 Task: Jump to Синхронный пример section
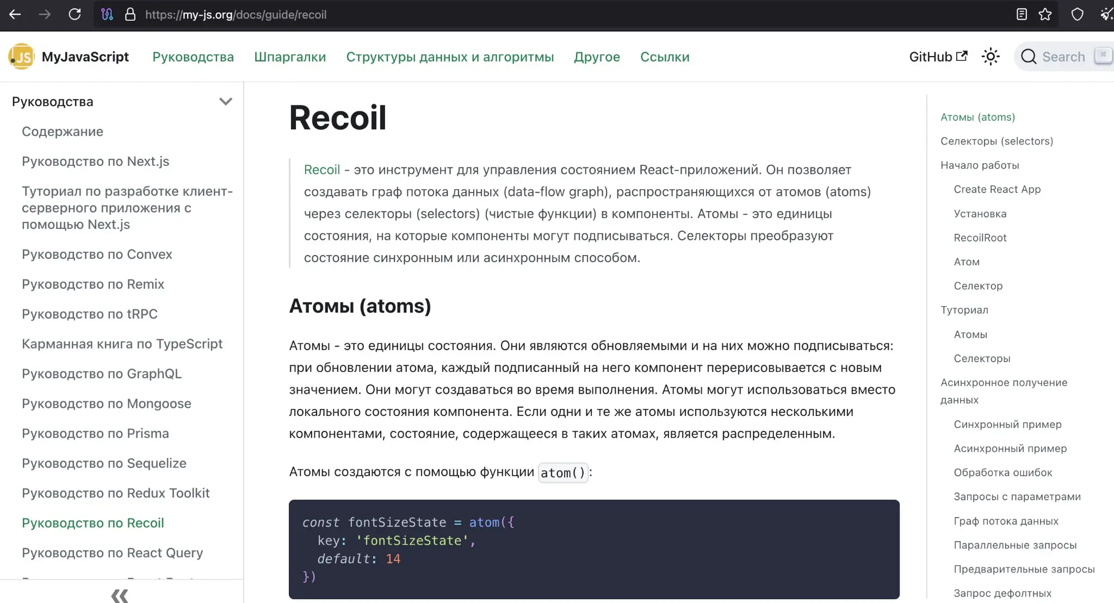[x=1007, y=425]
